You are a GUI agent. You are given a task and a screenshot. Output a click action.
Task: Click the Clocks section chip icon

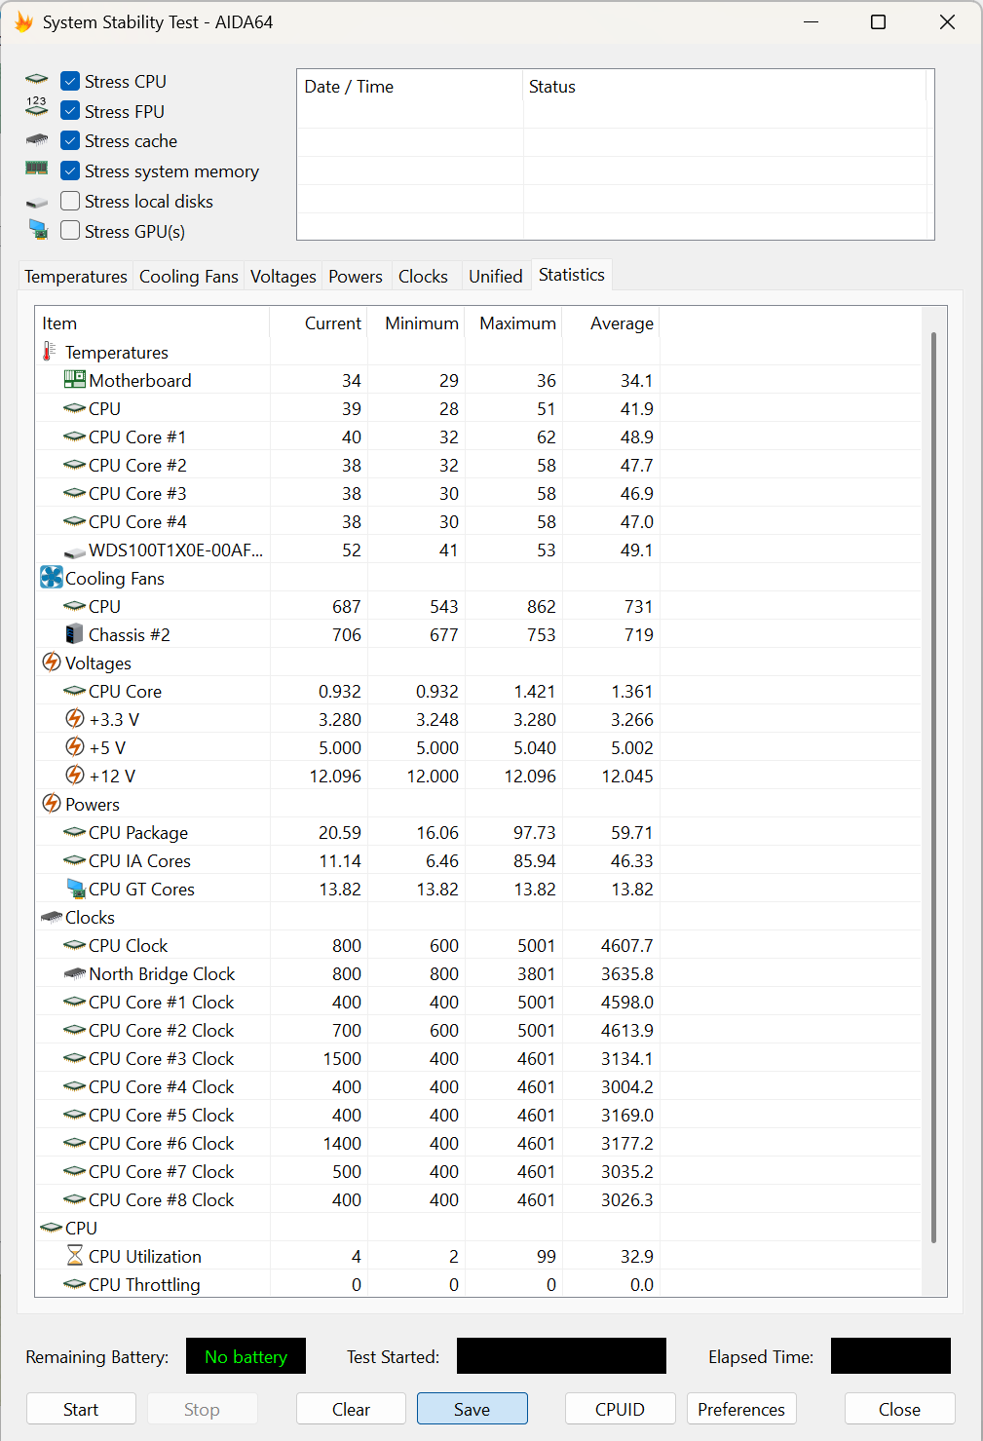[52, 917]
